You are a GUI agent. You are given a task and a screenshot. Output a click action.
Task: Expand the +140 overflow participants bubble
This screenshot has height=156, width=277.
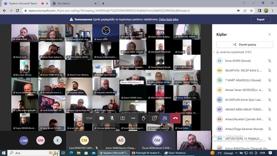[24, 140]
